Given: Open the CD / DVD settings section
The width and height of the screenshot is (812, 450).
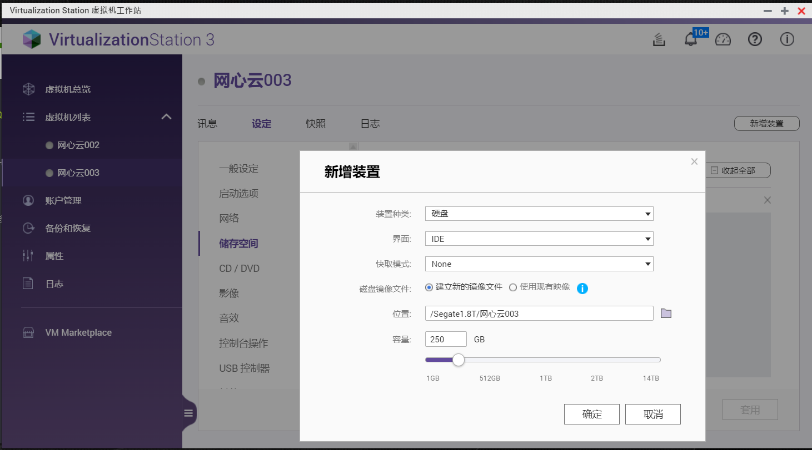Looking at the screenshot, I should (x=238, y=268).
